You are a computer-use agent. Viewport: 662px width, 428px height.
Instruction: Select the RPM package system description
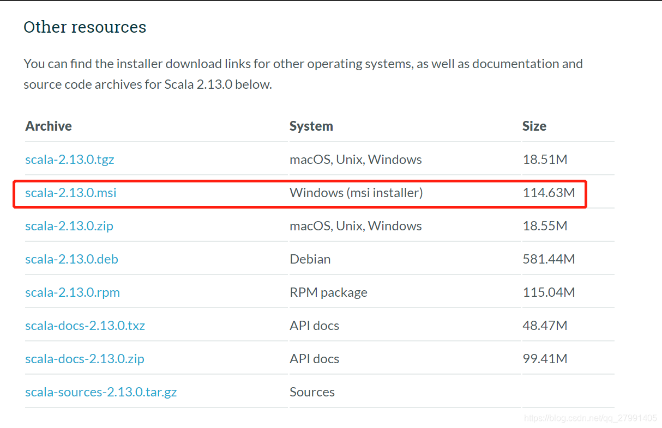328,292
